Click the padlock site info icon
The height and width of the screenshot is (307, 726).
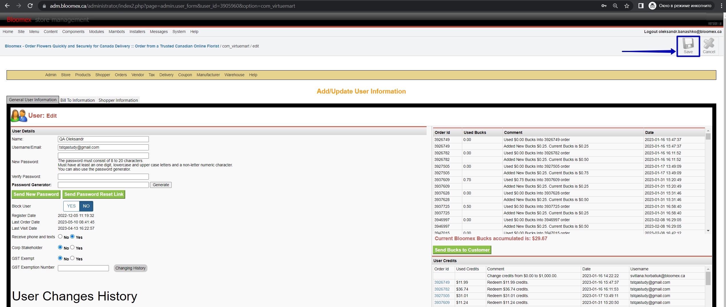pyautogui.click(x=44, y=6)
